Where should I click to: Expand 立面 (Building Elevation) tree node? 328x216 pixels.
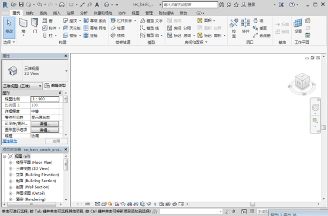[11, 175]
